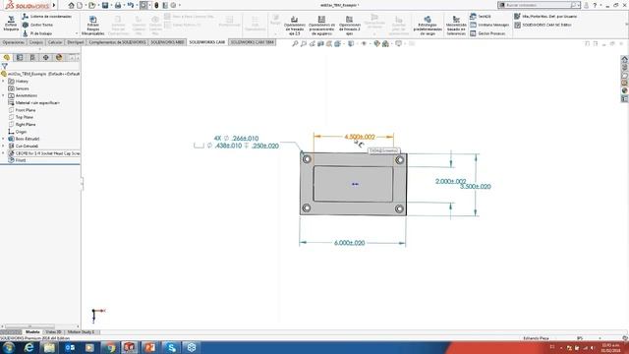The width and height of the screenshot is (629, 354).
Task: Click the Edit Appearance sphere in view toolbar
Action: click(376, 43)
